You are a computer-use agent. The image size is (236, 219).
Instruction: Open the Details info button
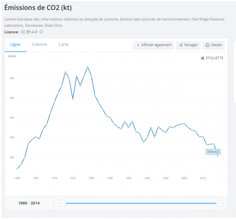(214, 45)
